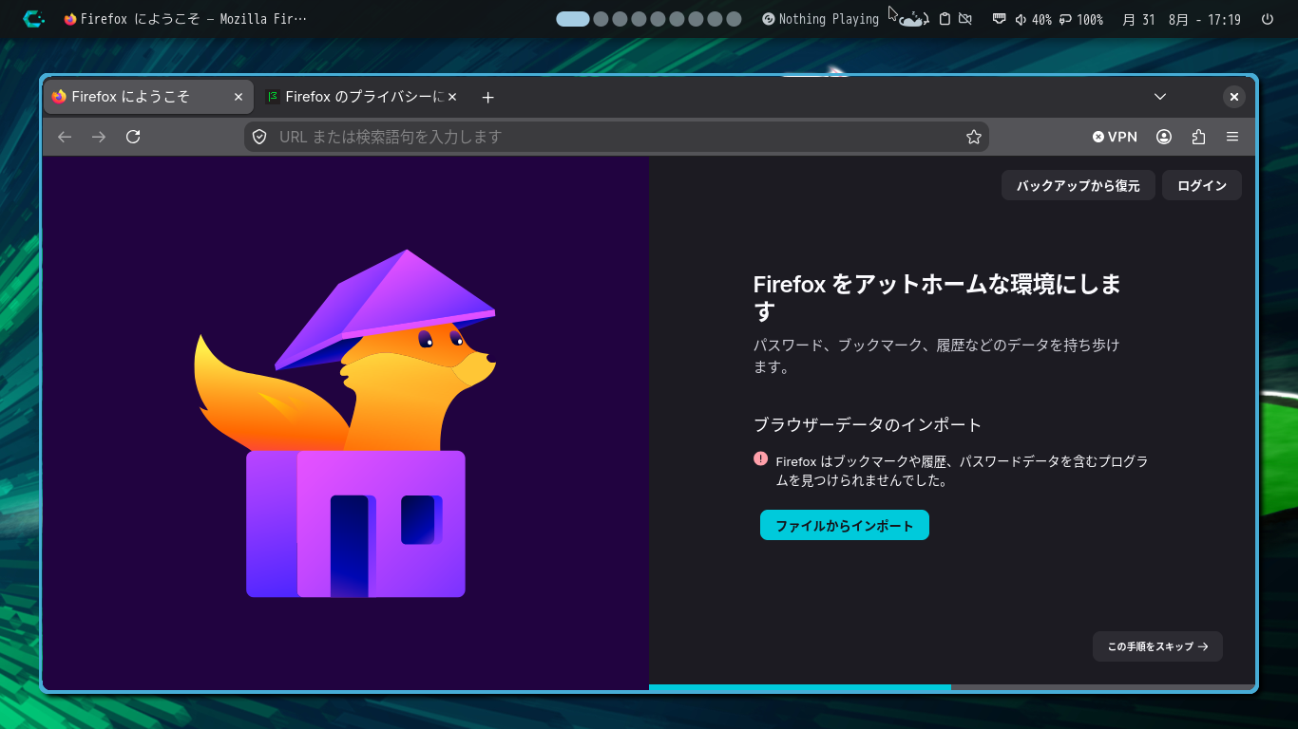The width and height of the screenshot is (1298, 729).
Task: Open the power menu icon
Action: [1268, 19]
